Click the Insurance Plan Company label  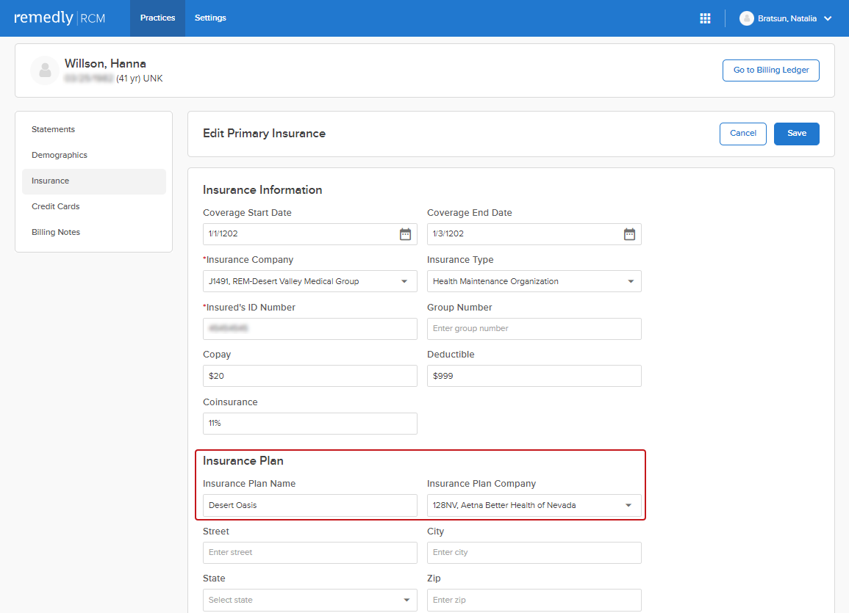point(481,484)
